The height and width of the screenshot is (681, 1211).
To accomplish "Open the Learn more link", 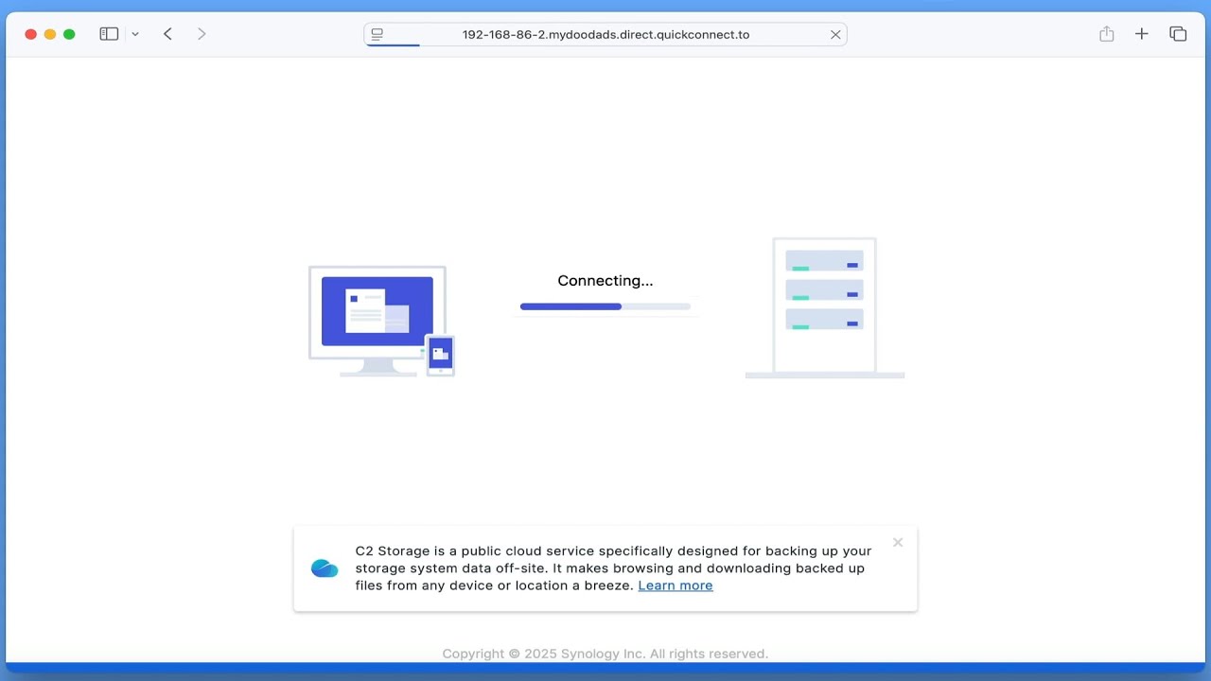I will [676, 585].
